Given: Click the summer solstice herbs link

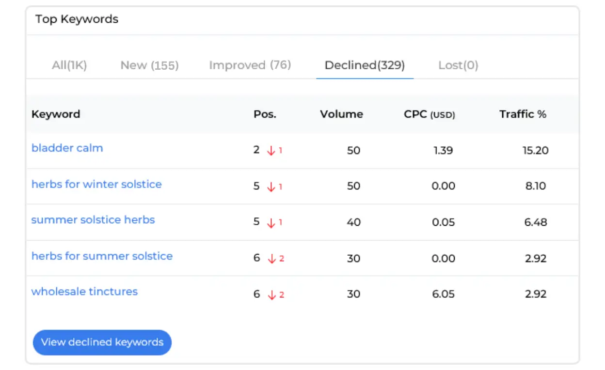Looking at the screenshot, I should pyautogui.click(x=93, y=220).
